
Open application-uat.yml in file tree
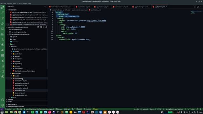pos(21,88)
